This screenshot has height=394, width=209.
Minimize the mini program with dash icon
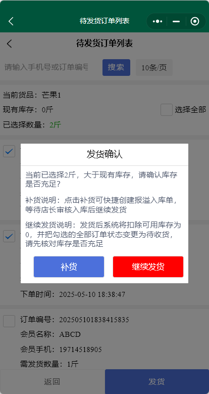click(176, 21)
